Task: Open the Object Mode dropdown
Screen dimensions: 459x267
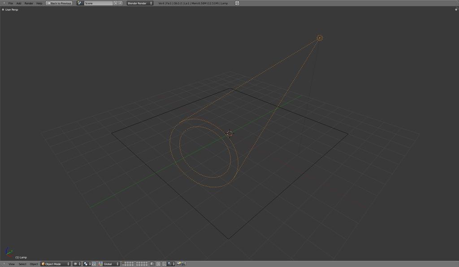Action: pos(55,264)
